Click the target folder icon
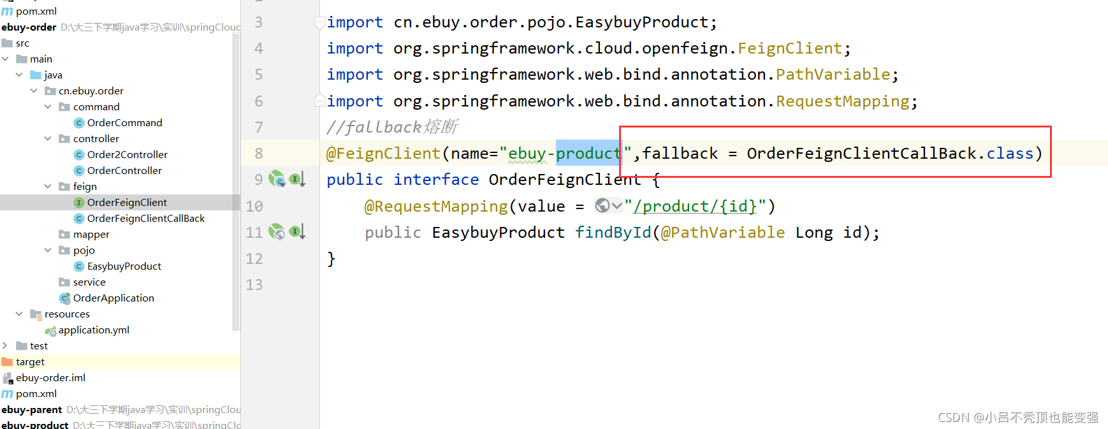 coord(7,362)
